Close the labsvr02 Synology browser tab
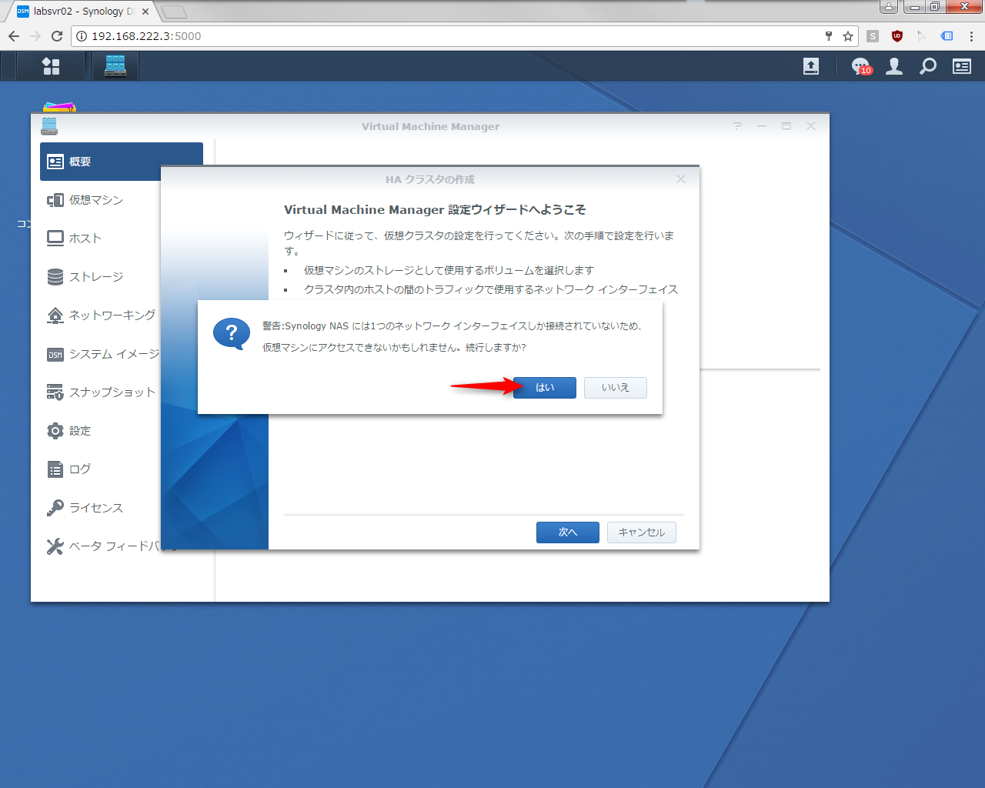 (x=145, y=12)
